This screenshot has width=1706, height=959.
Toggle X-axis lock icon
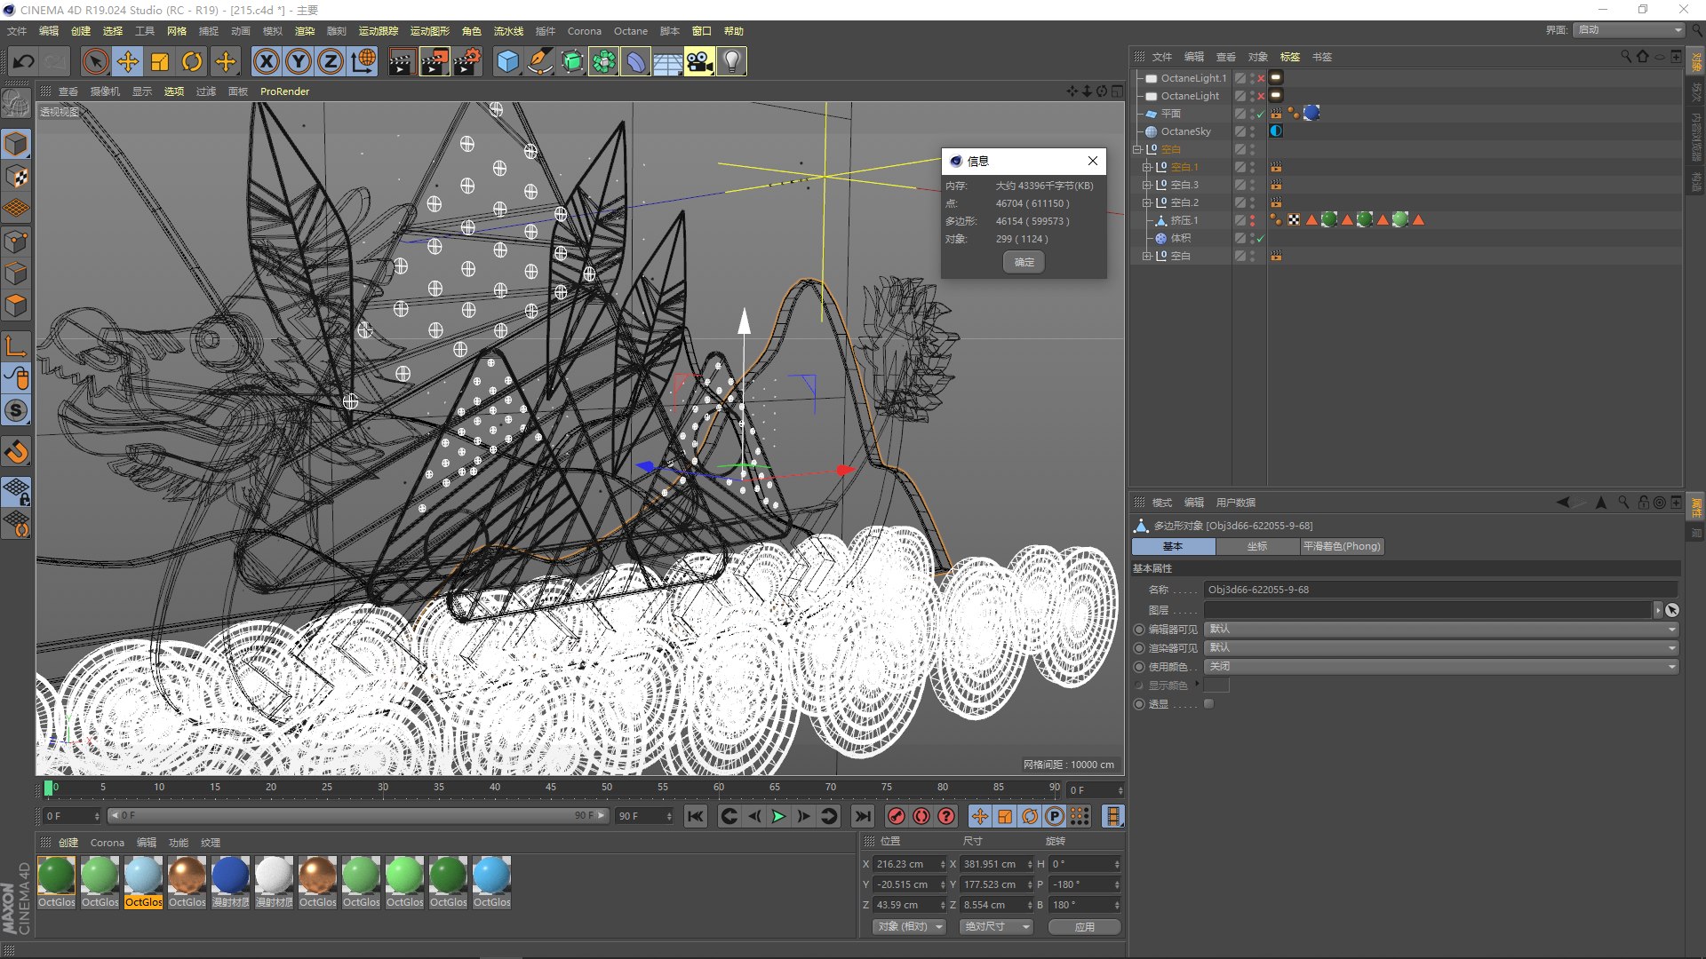point(266,61)
